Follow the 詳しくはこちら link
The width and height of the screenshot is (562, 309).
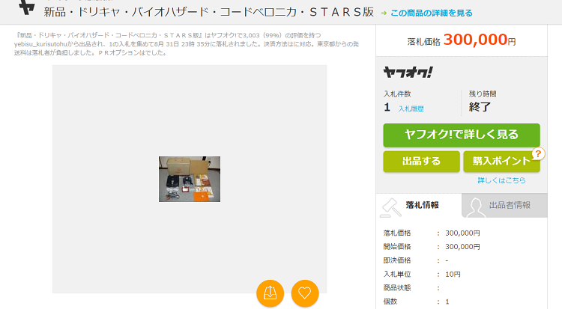coord(501,180)
